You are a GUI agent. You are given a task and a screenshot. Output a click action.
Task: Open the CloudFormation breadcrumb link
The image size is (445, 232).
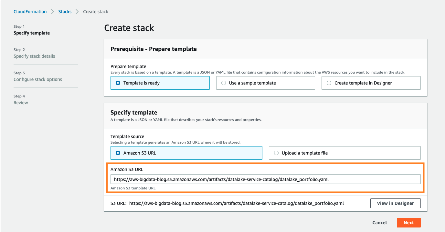(30, 12)
